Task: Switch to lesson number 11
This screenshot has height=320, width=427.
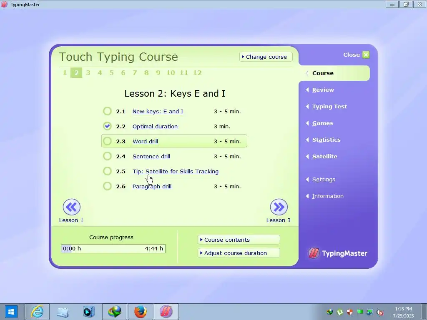Action: [184, 72]
